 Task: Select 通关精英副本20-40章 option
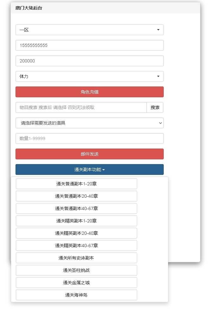point(76,233)
